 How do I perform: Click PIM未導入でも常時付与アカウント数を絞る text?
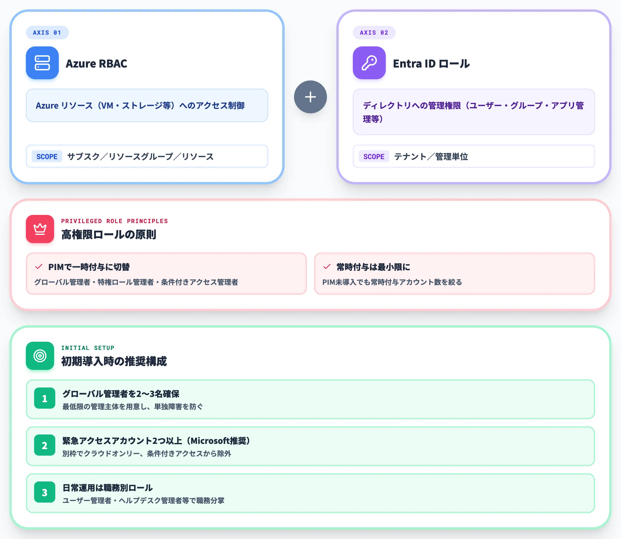[392, 282]
